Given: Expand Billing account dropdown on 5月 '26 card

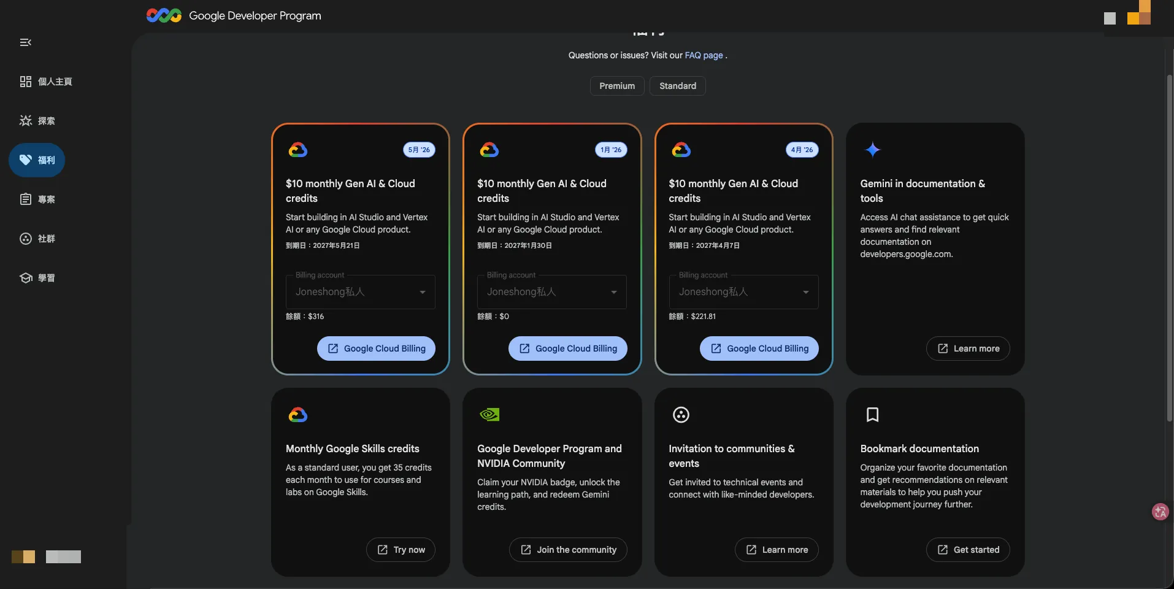Looking at the screenshot, I should [x=361, y=292].
